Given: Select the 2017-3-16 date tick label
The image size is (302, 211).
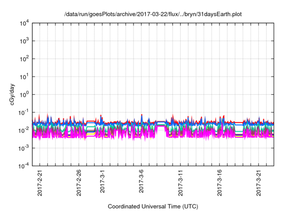Looking at the screenshot, I should [219, 184].
